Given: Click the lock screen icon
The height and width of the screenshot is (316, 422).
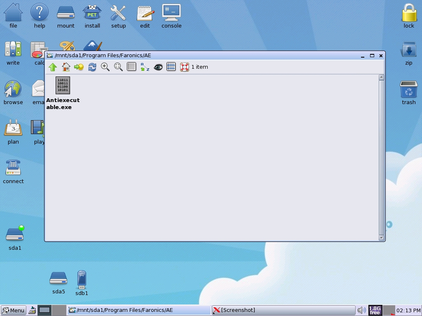Looking at the screenshot, I should pyautogui.click(x=409, y=16).
